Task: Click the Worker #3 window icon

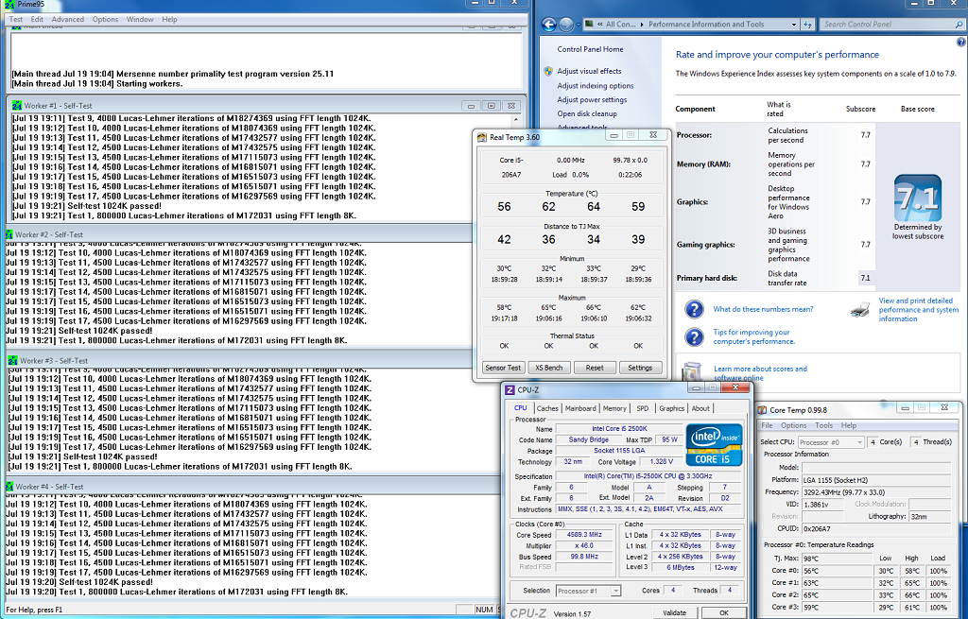Action: tap(12, 360)
